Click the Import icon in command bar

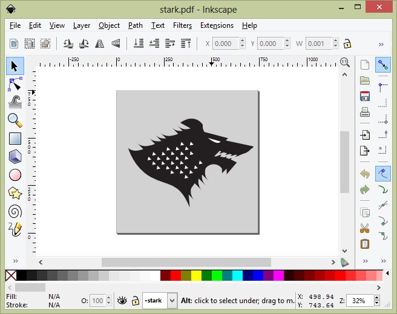[x=365, y=135]
